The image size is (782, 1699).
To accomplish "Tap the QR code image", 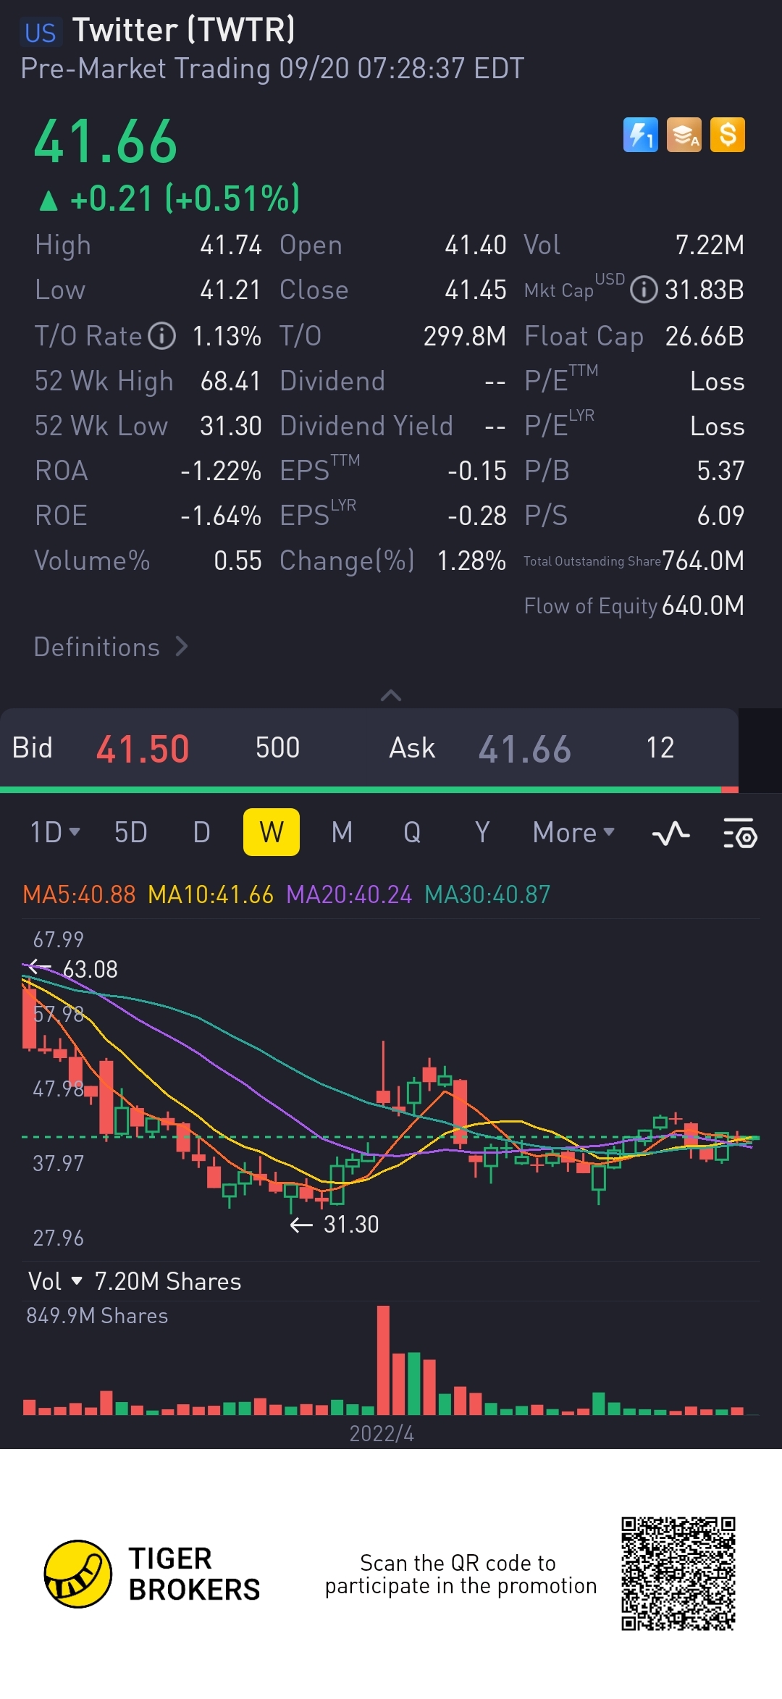I will 678,1574.
